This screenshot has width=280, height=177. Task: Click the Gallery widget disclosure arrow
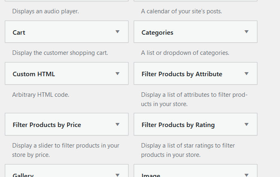[118, 175]
